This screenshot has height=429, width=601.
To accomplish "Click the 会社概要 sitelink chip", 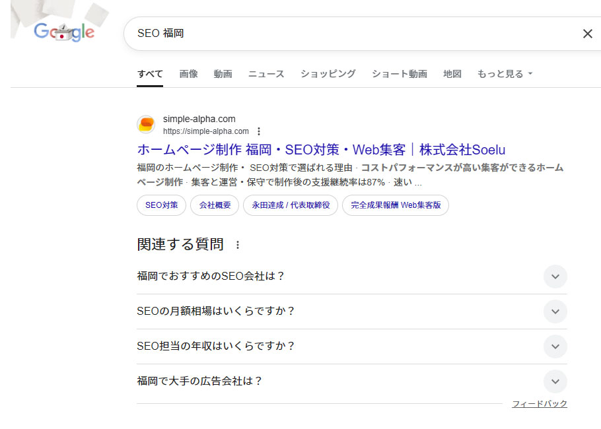I will coord(215,205).
